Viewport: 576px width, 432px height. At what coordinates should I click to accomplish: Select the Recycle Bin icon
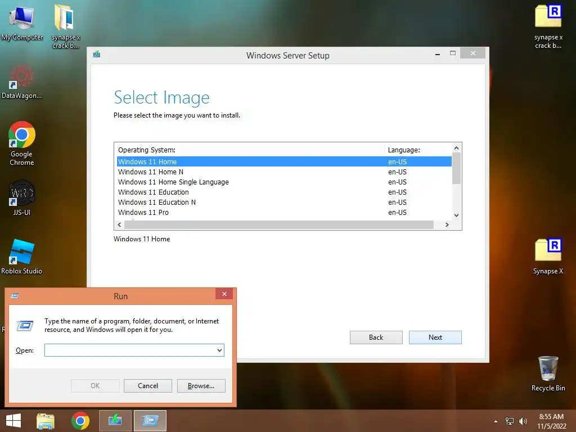(548, 373)
